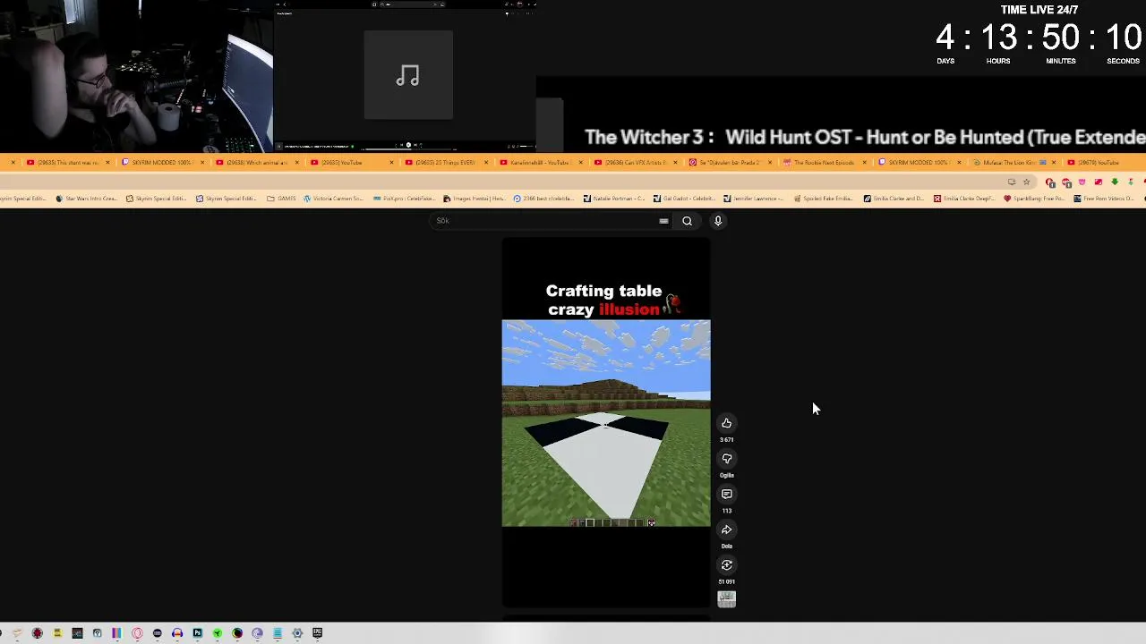Close The Rookie Next Episode tab
This screenshot has height=644, width=1146.
point(864,162)
